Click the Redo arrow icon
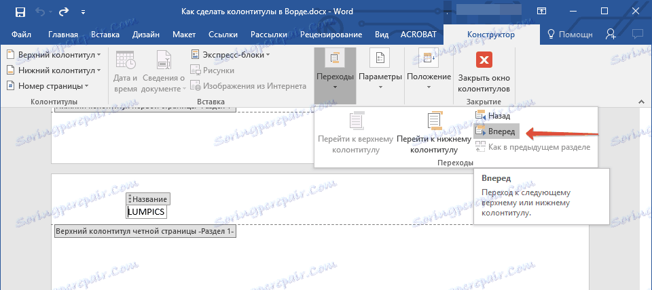The image size is (652, 290). coord(65,12)
